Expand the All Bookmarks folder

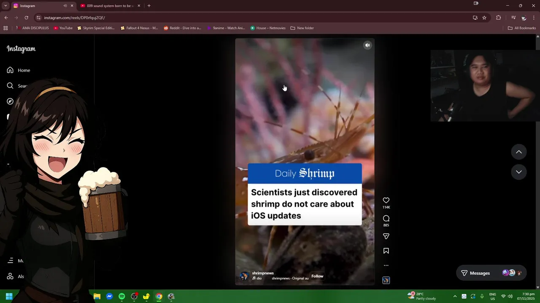pyautogui.click(x=522, y=28)
